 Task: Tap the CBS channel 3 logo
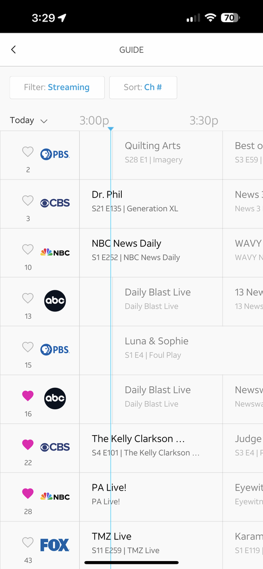click(55, 203)
